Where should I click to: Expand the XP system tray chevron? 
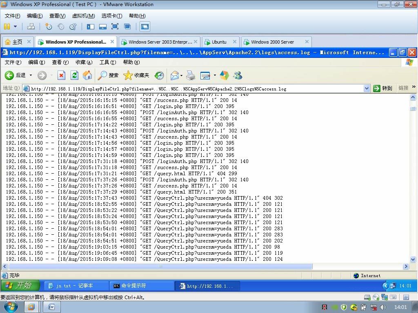[x=385, y=286]
